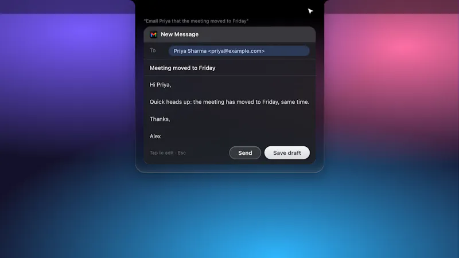Click the 'Tap to edit · Esc' hint
The width and height of the screenshot is (459, 258).
pyautogui.click(x=168, y=153)
